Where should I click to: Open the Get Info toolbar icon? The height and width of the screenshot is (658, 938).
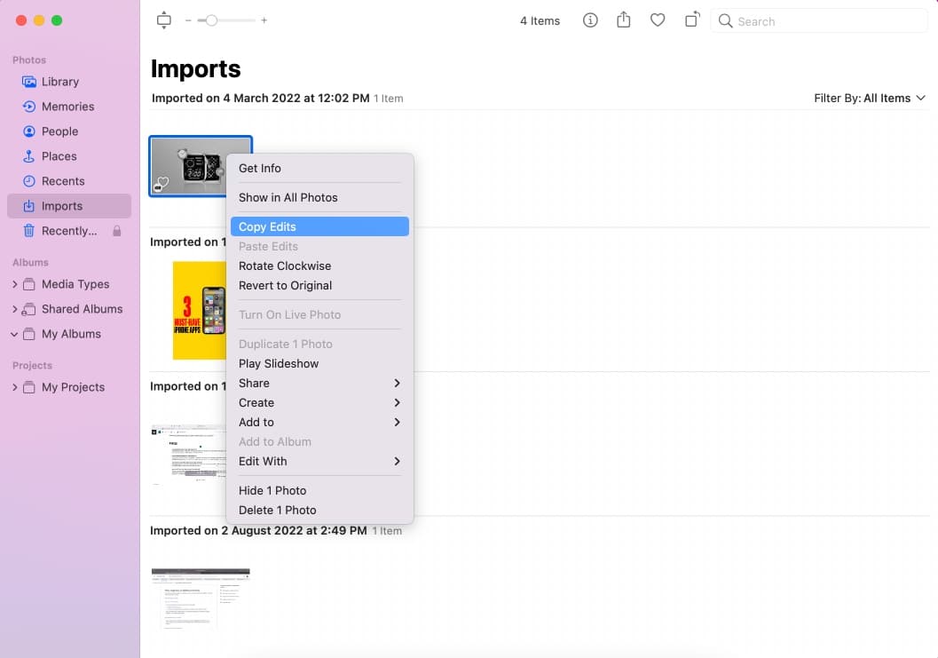pyautogui.click(x=590, y=20)
